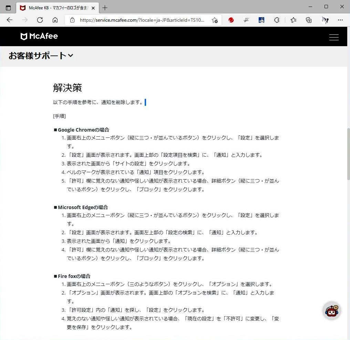Click the 解決策 heading
Screen dimensions: 350x340
tap(68, 88)
